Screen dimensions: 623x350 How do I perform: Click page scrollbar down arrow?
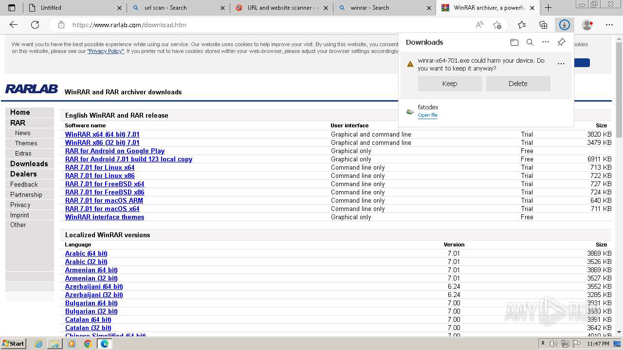pos(619,332)
